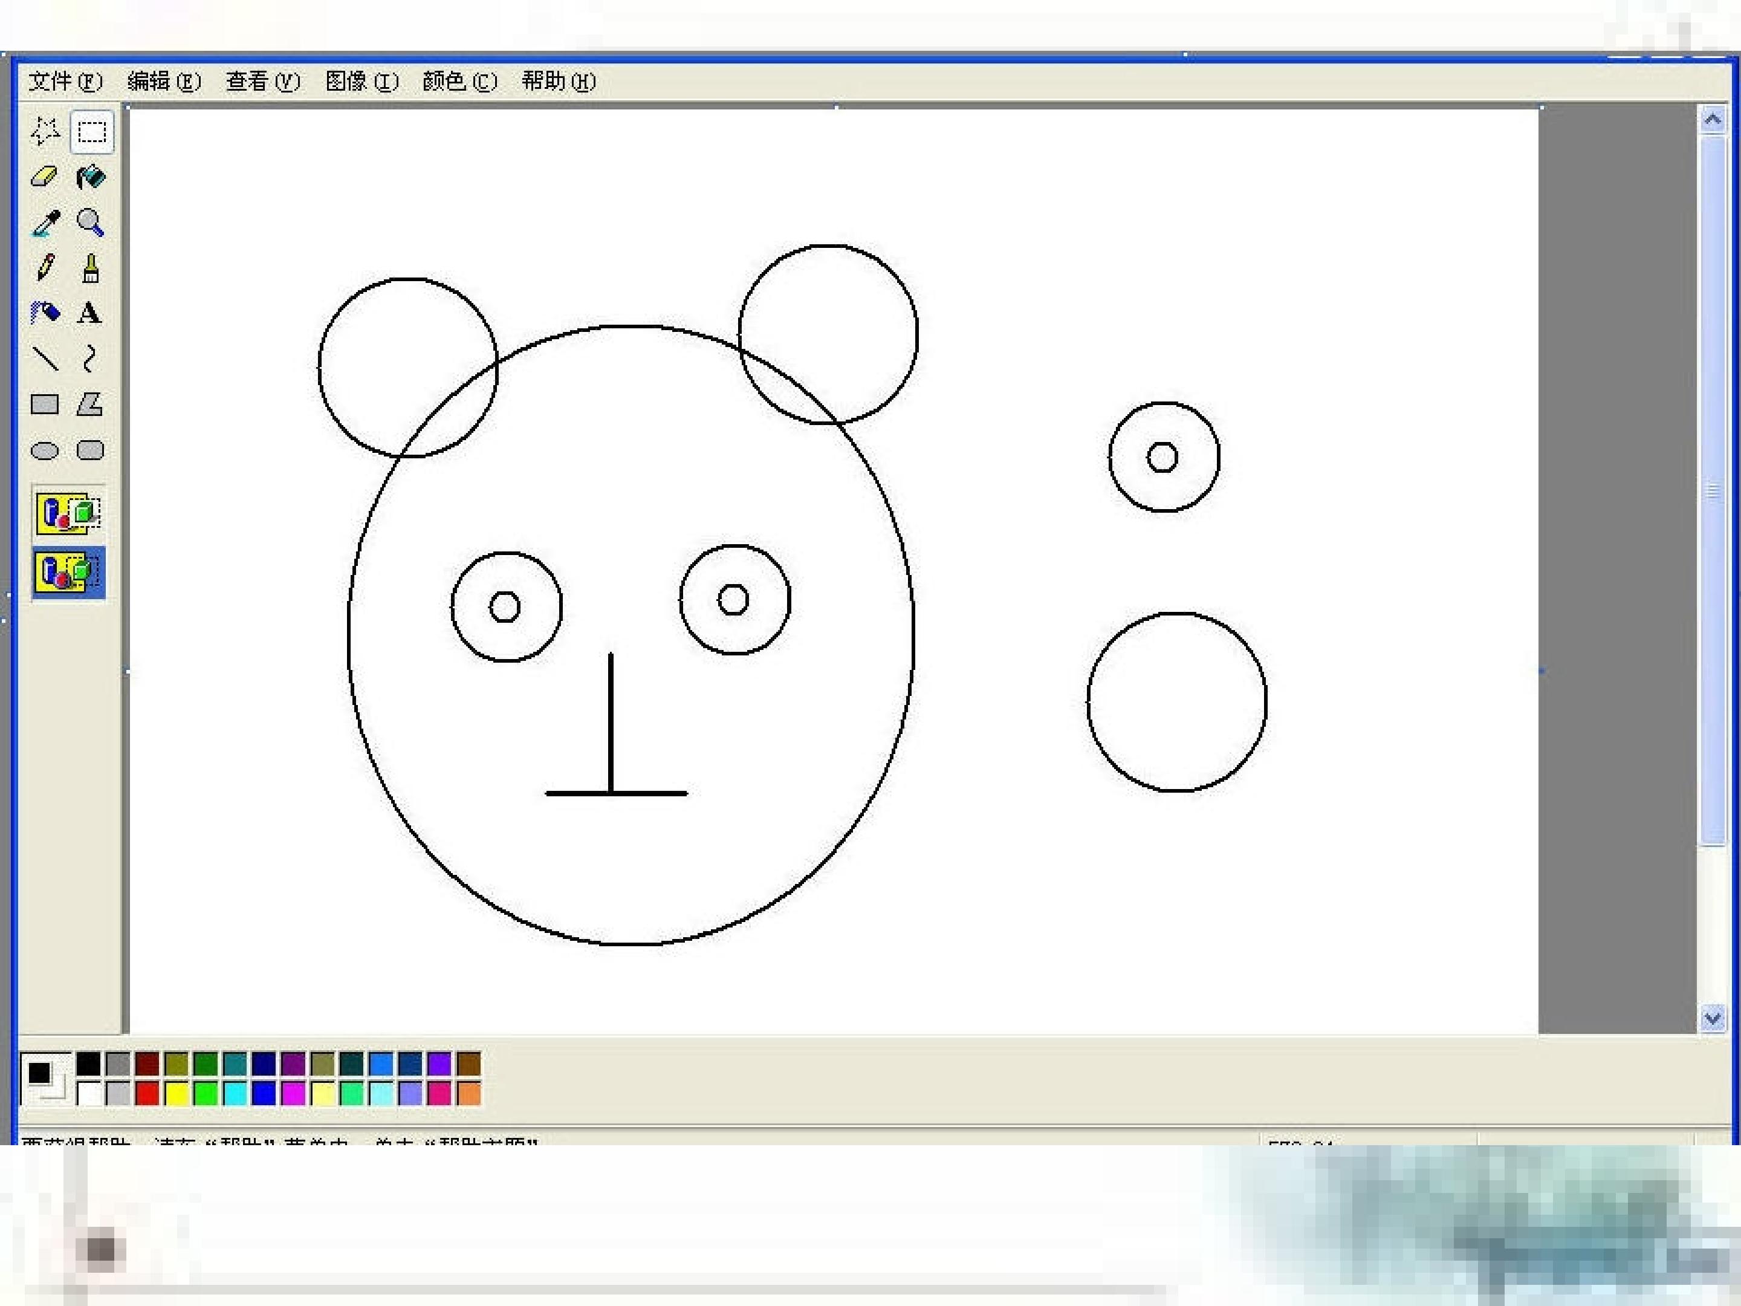Image resolution: width=1741 pixels, height=1306 pixels.
Task: Pick the black color swatch
Action: tap(88, 1064)
